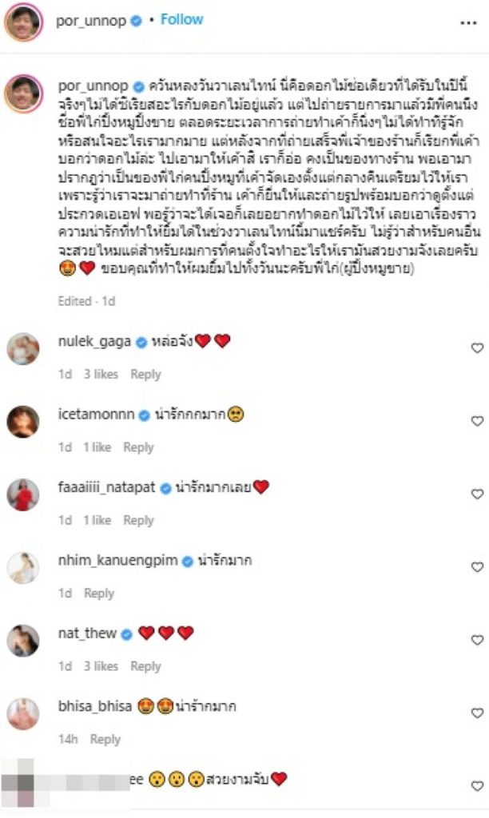Image resolution: width=489 pixels, height=818 pixels.
Task: Reply to bhisa_bhisa's comment
Action: coord(105,739)
